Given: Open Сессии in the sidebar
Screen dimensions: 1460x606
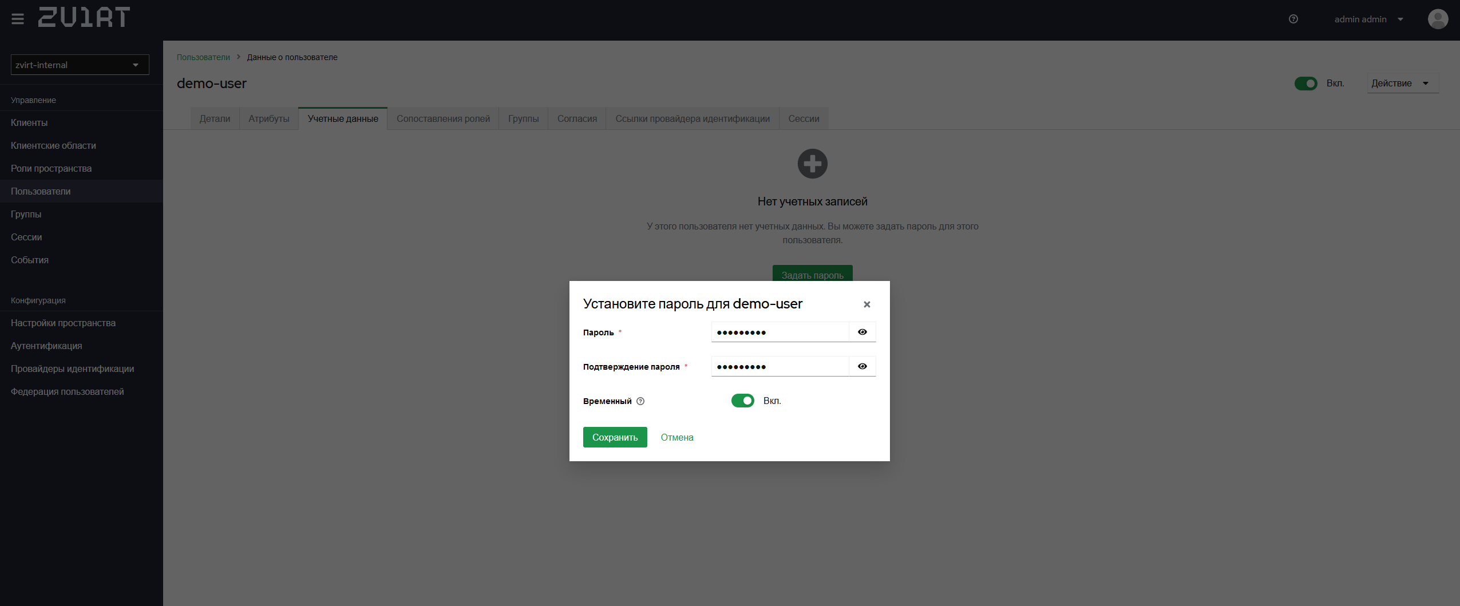Looking at the screenshot, I should (81, 237).
